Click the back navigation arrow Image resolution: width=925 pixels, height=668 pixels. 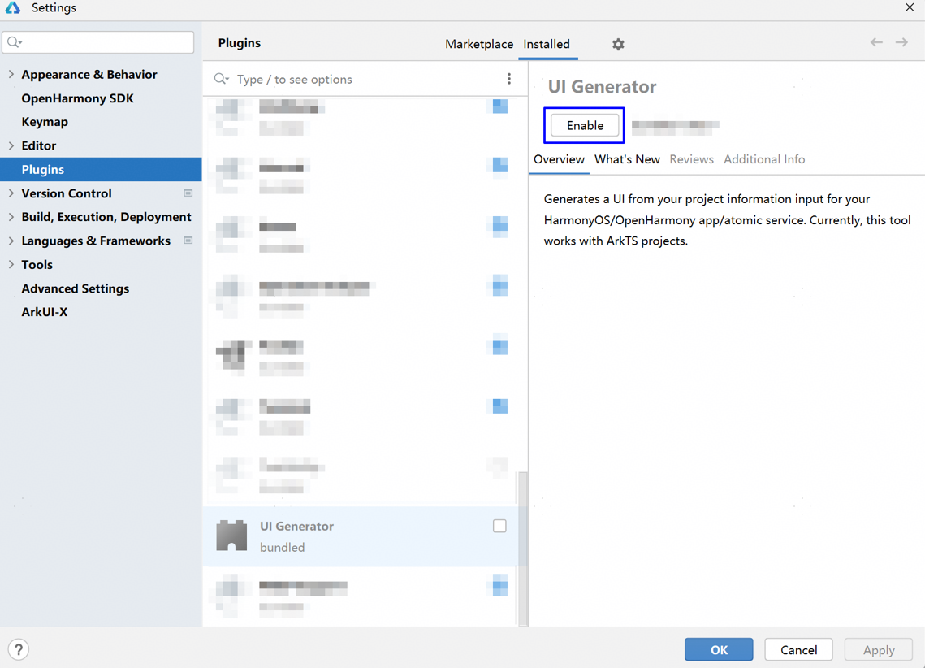click(x=876, y=42)
